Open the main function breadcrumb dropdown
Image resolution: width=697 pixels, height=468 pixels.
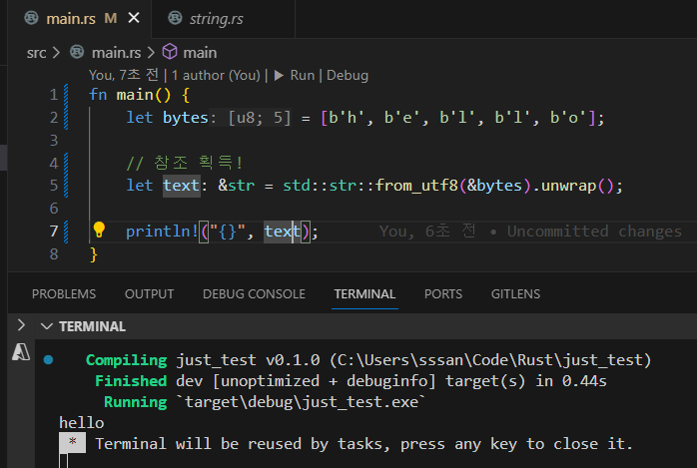click(200, 52)
